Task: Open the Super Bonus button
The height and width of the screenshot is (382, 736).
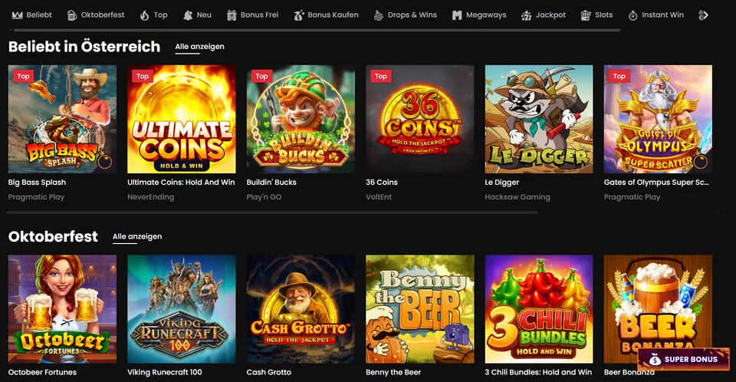Action: click(684, 360)
